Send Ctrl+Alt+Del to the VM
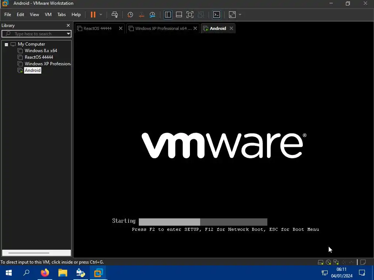 point(115,15)
